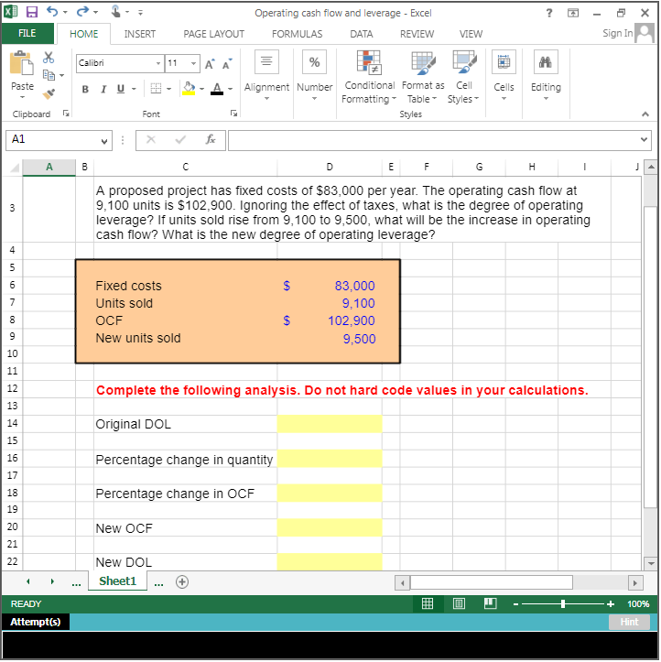The height and width of the screenshot is (662, 661).
Task: Open the FILE tab
Action: (27, 33)
